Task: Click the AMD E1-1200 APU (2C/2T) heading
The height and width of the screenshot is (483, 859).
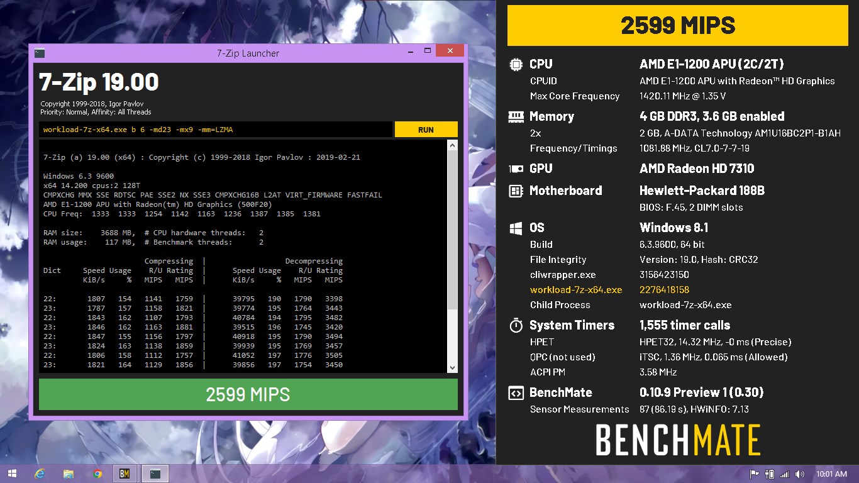Action: coord(711,64)
